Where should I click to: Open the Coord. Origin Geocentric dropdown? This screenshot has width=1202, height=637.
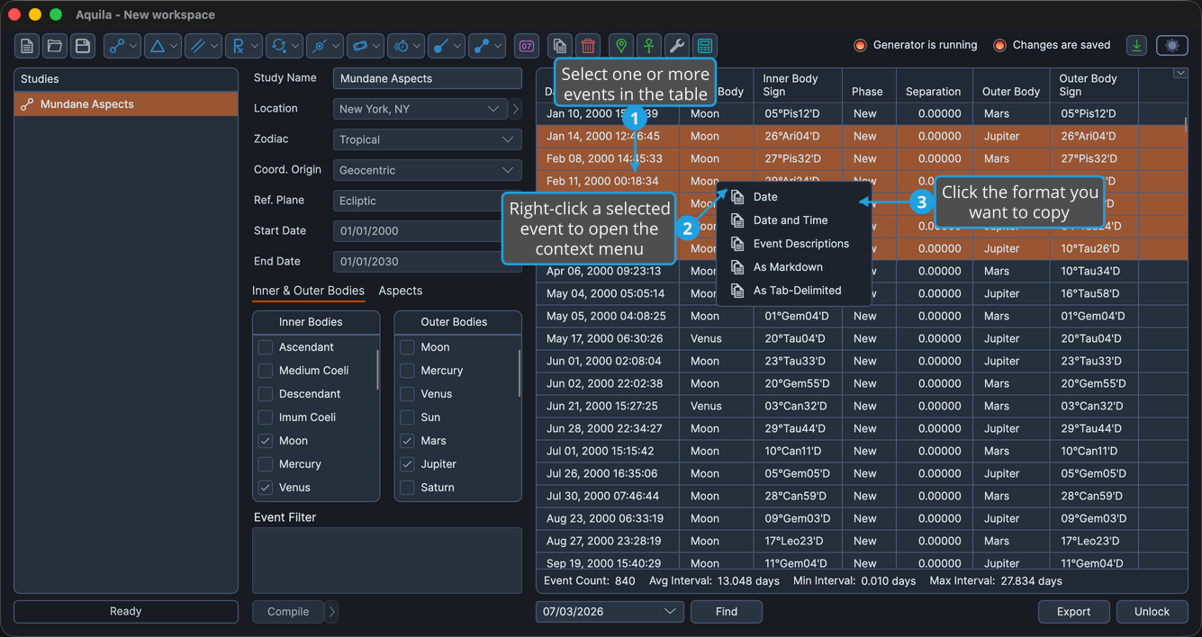pos(428,170)
